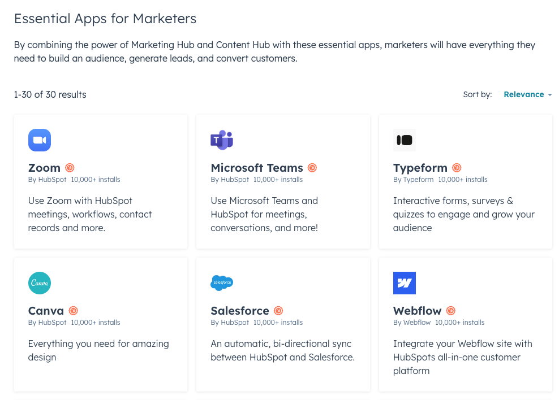Click the certified badge next to Salesforce
This screenshot has width=559, height=400.
[x=278, y=311]
